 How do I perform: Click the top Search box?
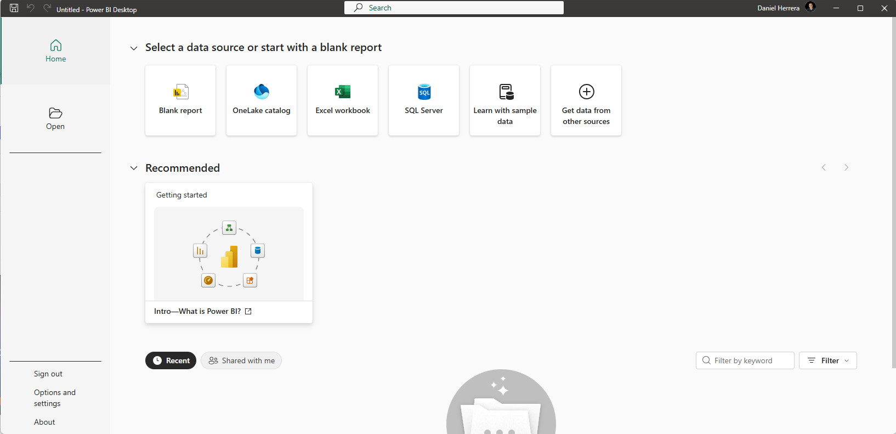coord(454,8)
